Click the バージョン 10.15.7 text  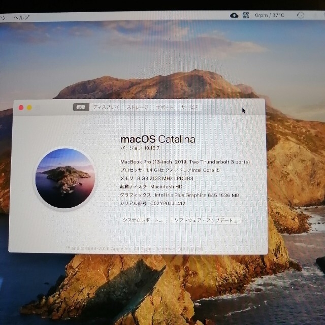[140, 148]
